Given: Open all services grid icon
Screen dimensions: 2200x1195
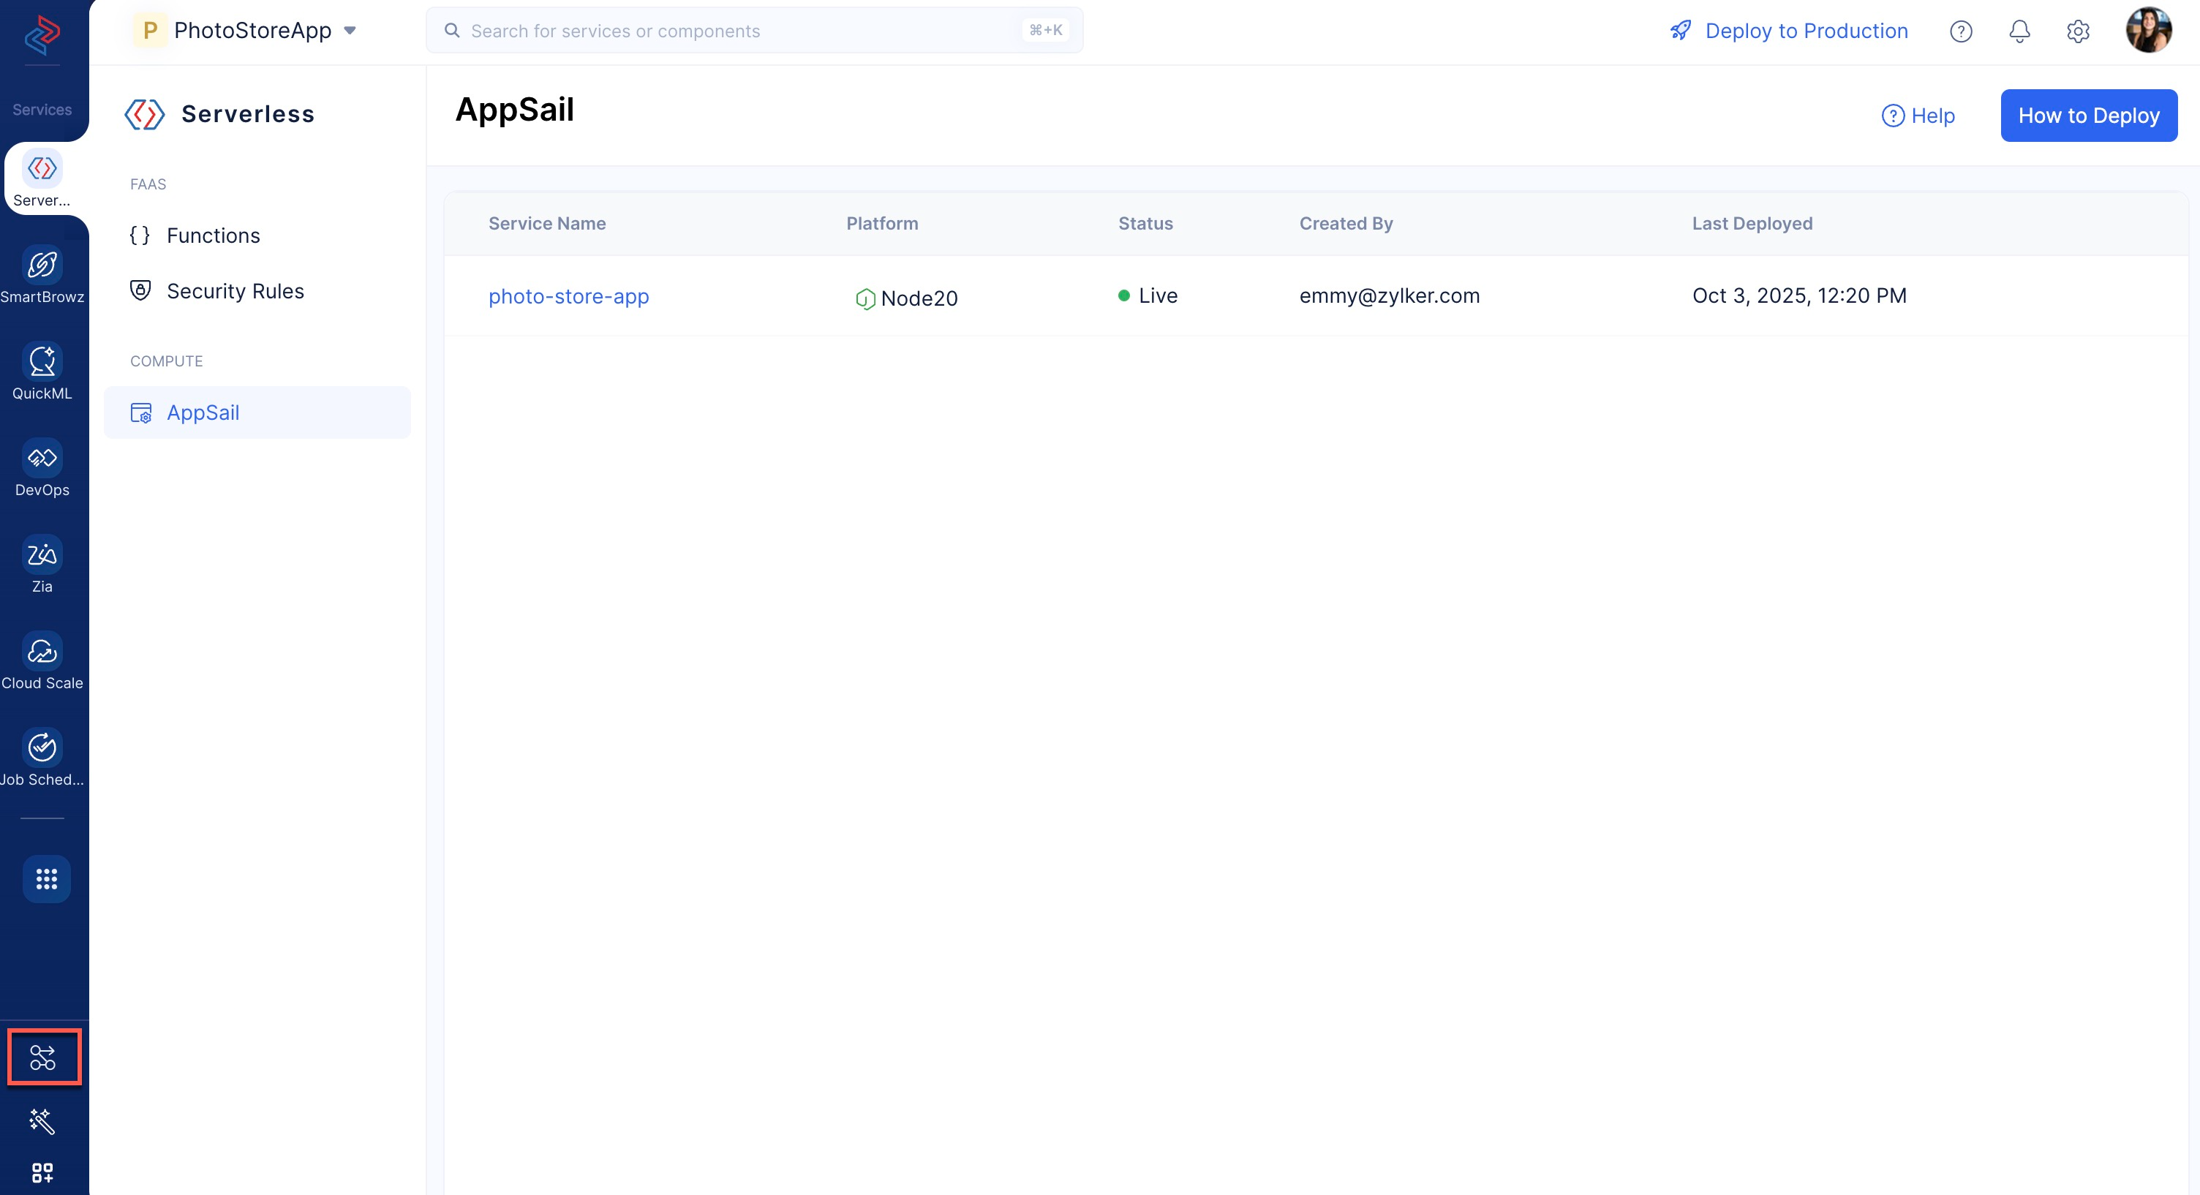Looking at the screenshot, I should [46, 879].
